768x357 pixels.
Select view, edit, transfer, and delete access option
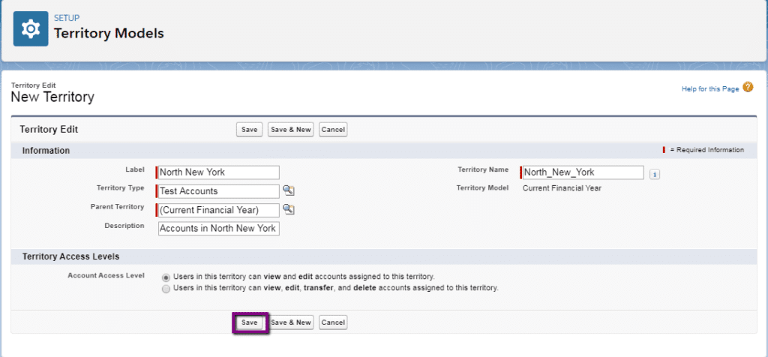pos(166,288)
